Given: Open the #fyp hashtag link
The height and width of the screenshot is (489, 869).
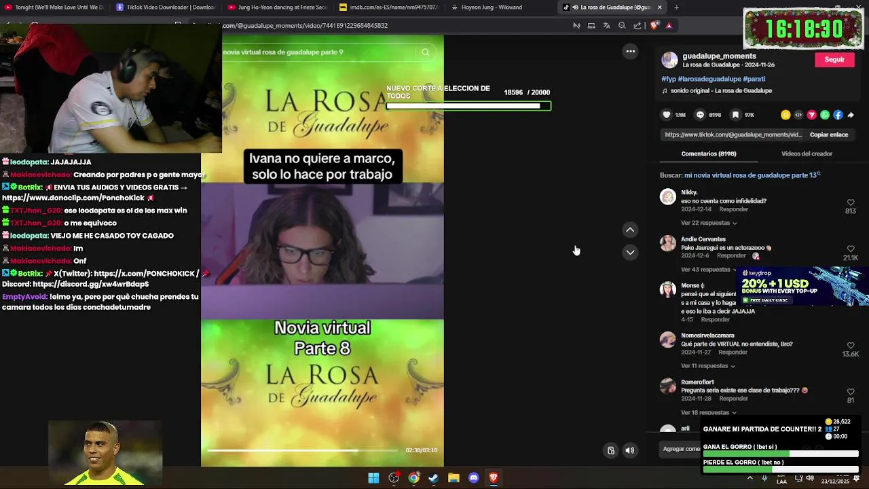Looking at the screenshot, I should 667,79.
